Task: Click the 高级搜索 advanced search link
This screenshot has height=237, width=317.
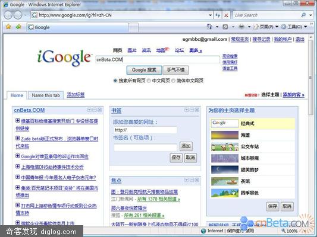Action: 230,56
